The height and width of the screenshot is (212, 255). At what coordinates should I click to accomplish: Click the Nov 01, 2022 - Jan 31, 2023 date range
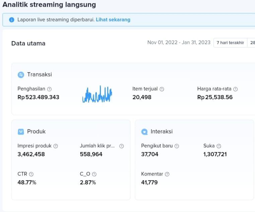(x=179, y=43)
